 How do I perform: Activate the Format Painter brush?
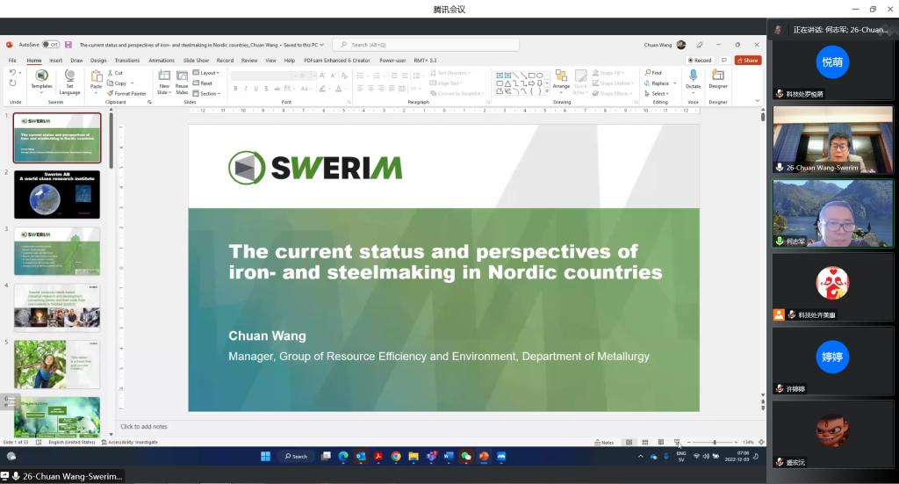pyautogui.click(x=126, y=93)
